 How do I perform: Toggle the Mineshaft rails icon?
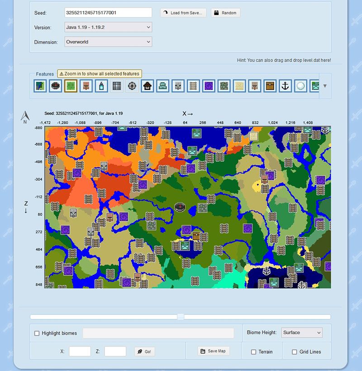pos(194,86)
